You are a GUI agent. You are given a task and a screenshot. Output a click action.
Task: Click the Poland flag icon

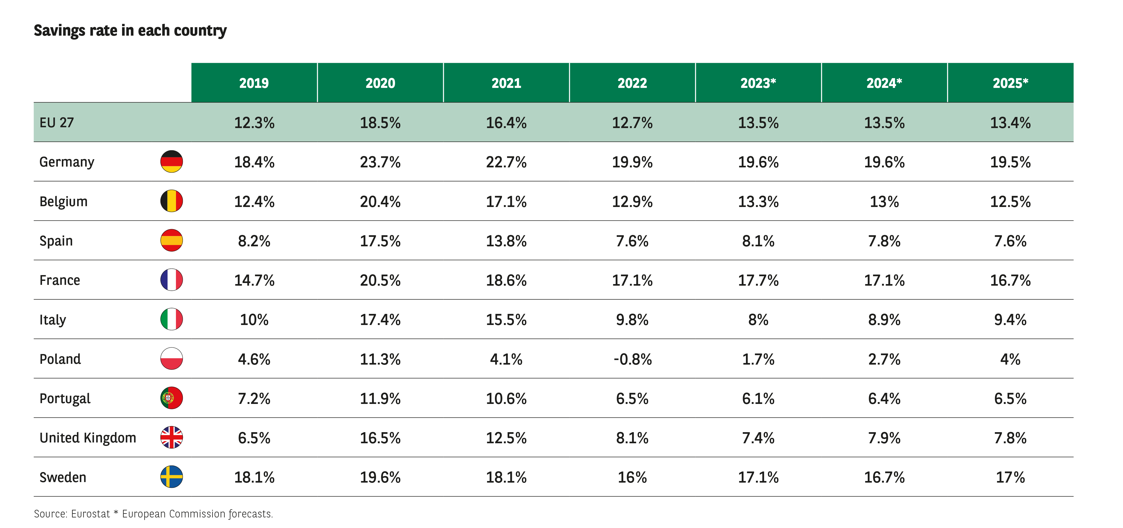point(171,359)
